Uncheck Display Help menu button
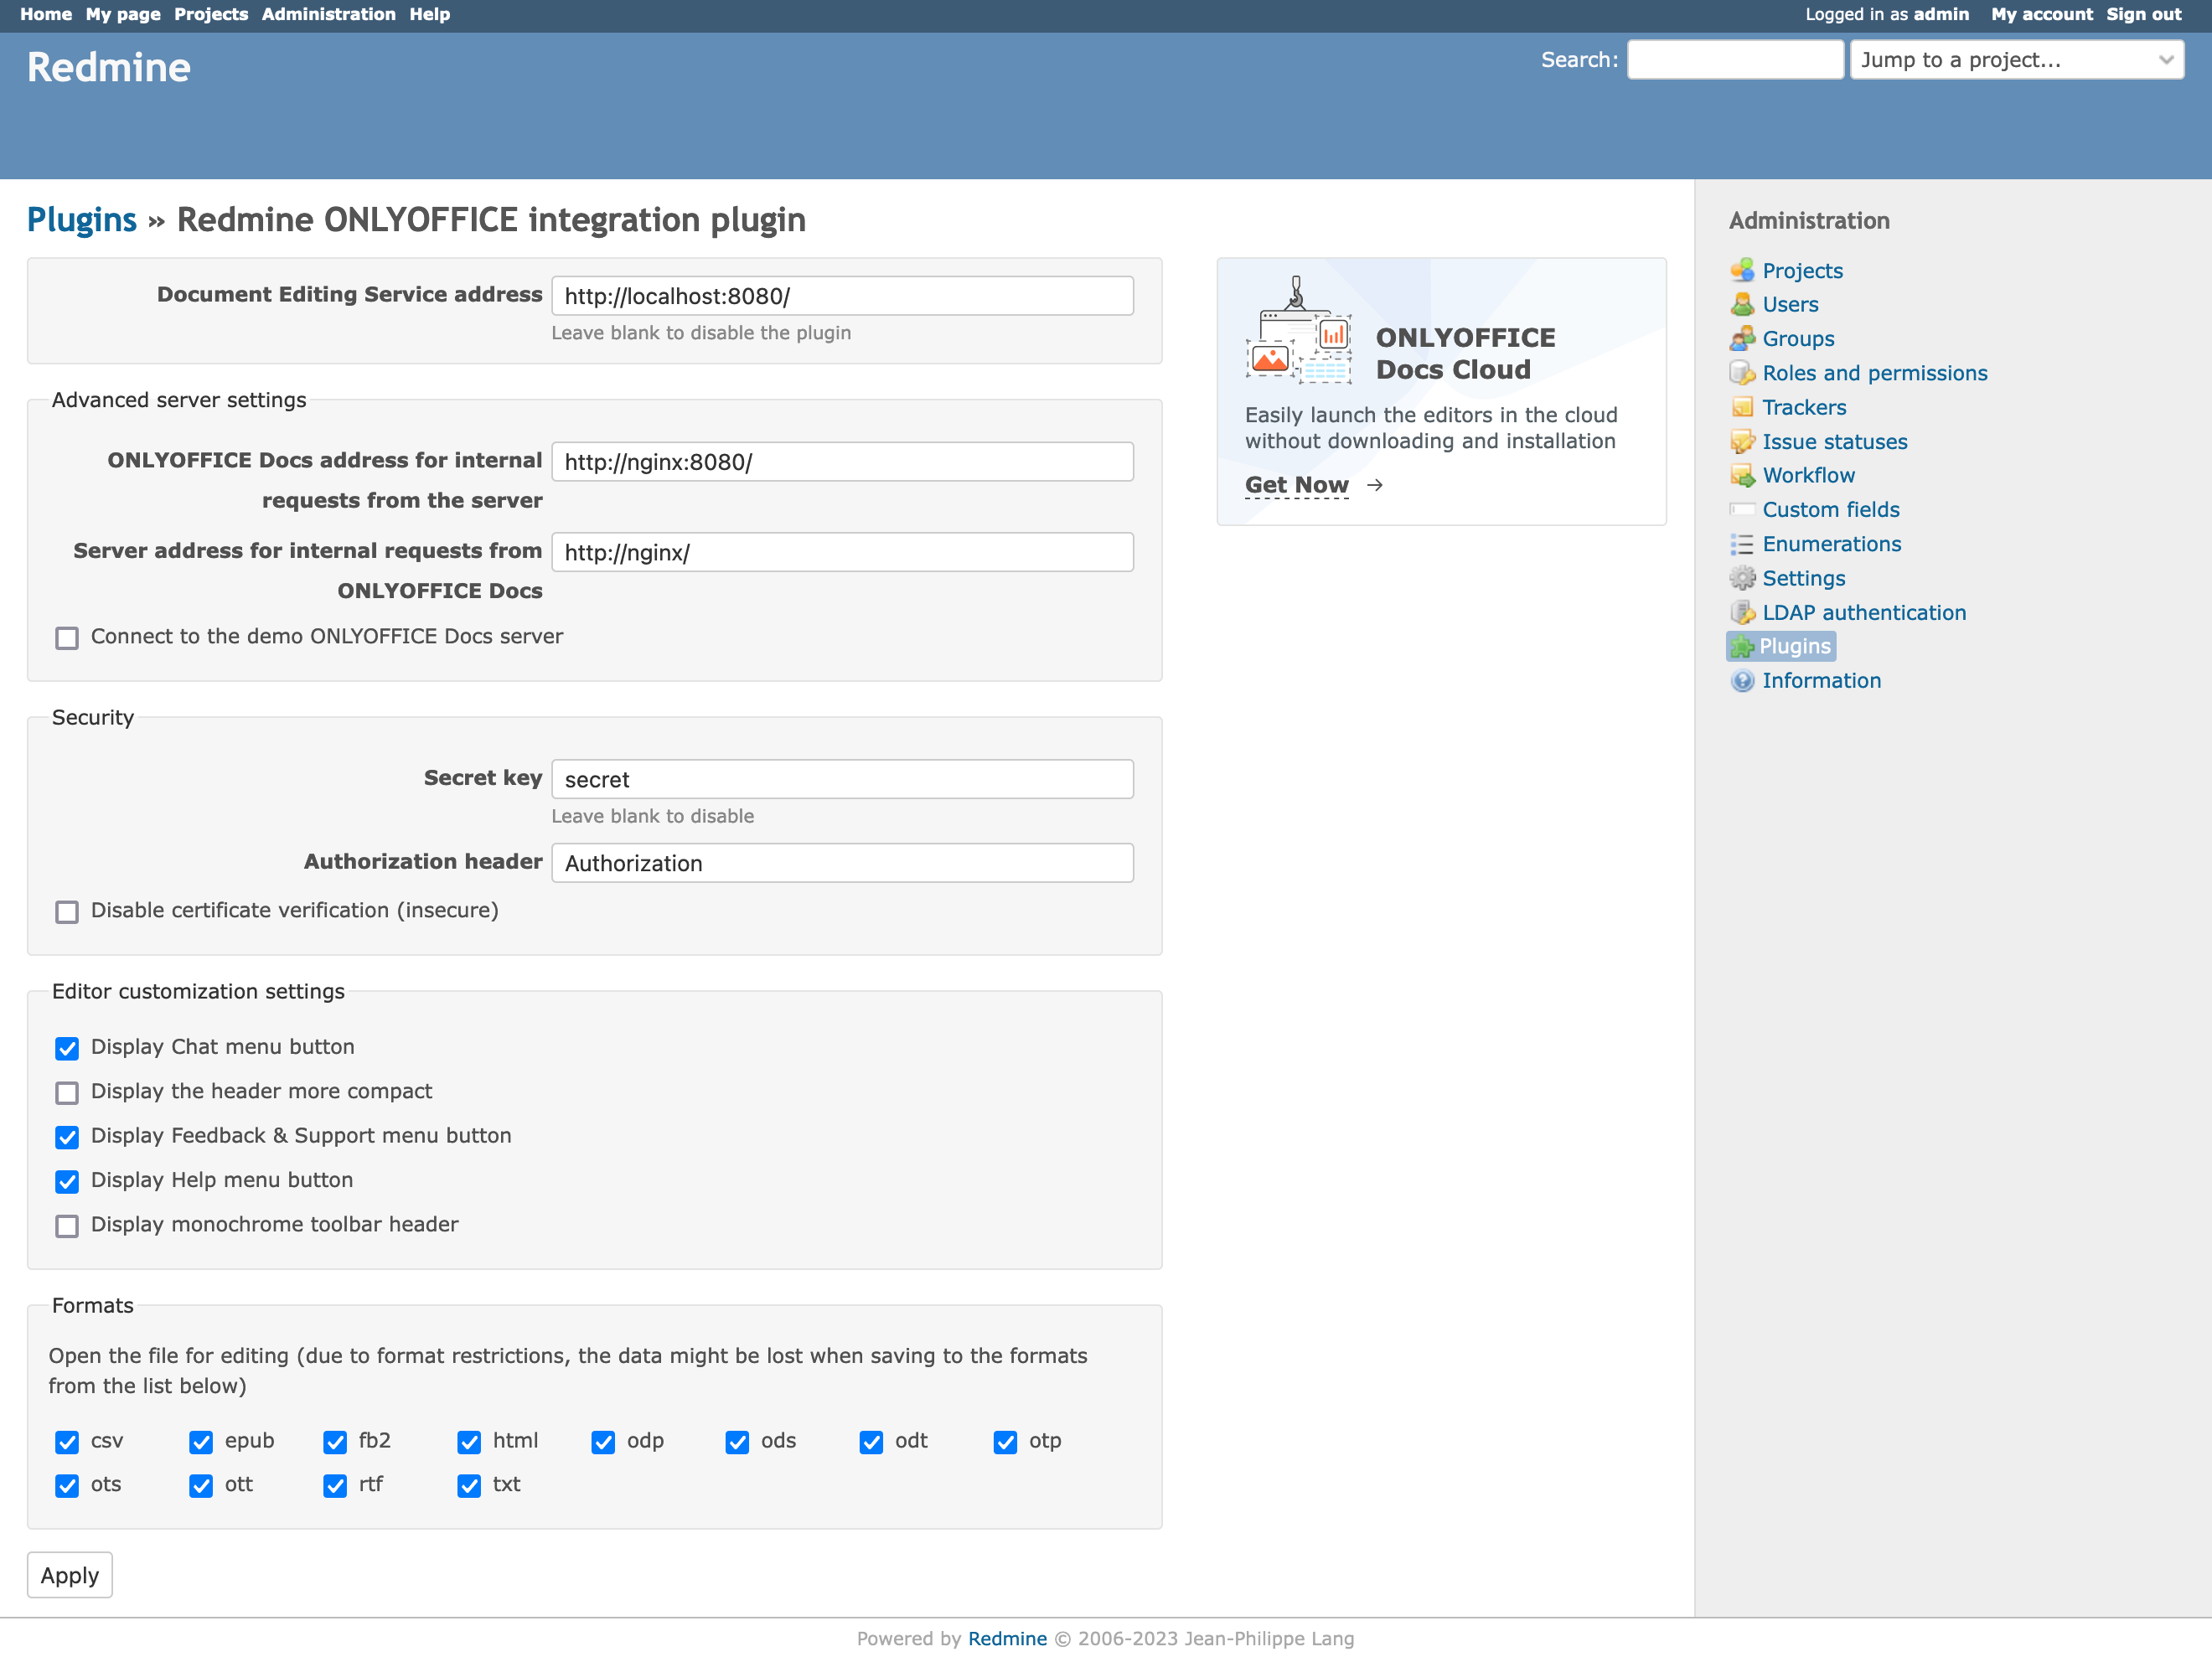 67,1181
